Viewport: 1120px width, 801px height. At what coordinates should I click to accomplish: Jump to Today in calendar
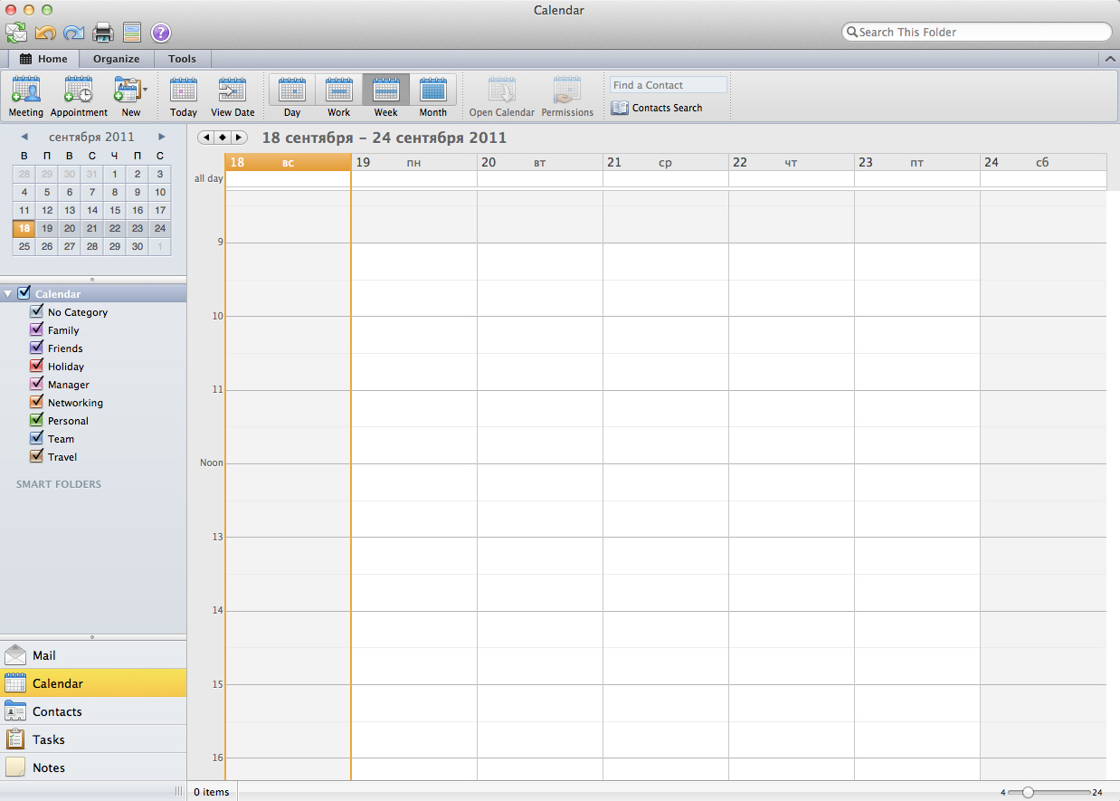click(x=184, y=91)
